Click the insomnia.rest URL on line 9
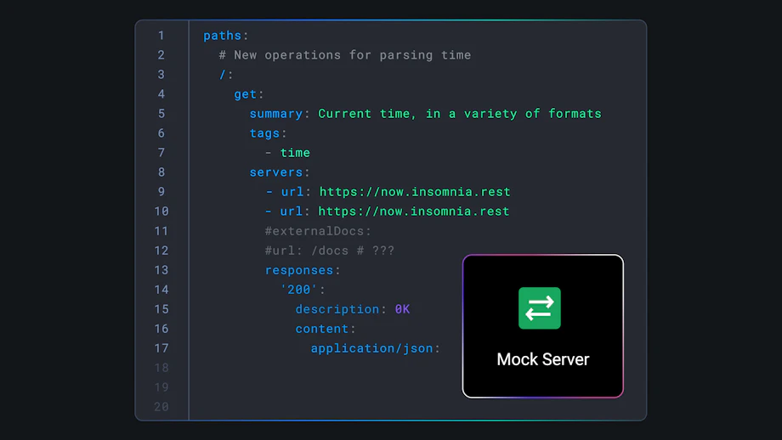Image resolution: width=782 pixels, height=440 pixels. pyautogui.click(x=415, y=192)
